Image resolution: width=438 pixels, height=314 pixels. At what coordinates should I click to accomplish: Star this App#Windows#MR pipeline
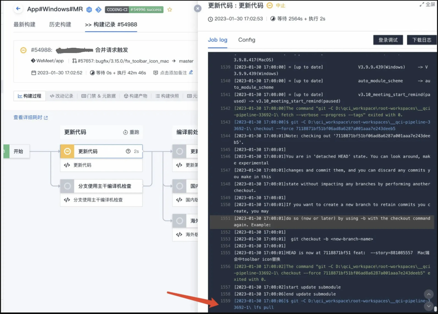(x=170, y=9)
